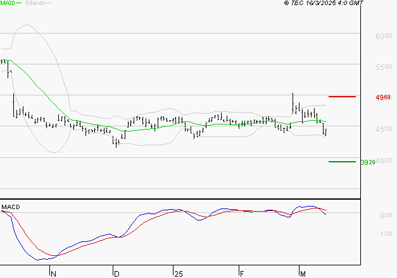Click the last price bar on chart

point(325,131)
